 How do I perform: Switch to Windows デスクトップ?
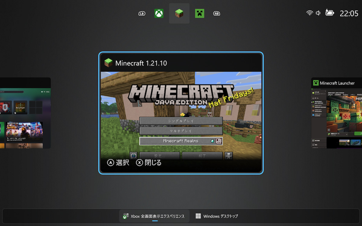[x=217, y=216]
